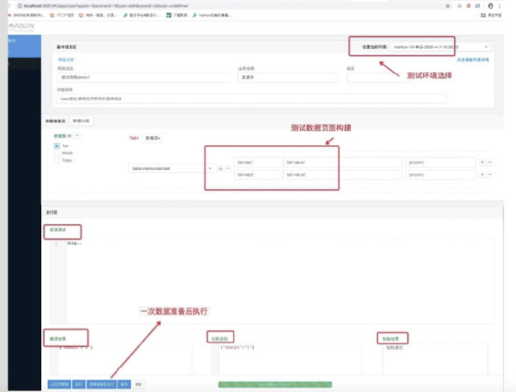Toggle the Tair checkbox
This screenshot has width=516, height=392.
[57, 145]
